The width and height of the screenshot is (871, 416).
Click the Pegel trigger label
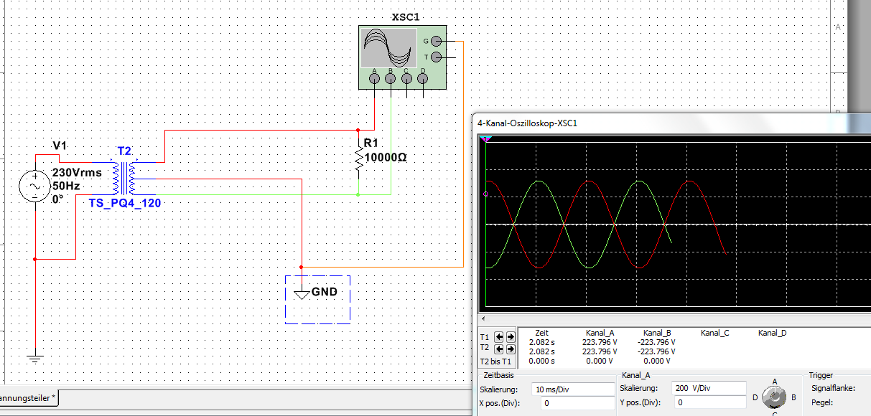[x=822, y=402]
